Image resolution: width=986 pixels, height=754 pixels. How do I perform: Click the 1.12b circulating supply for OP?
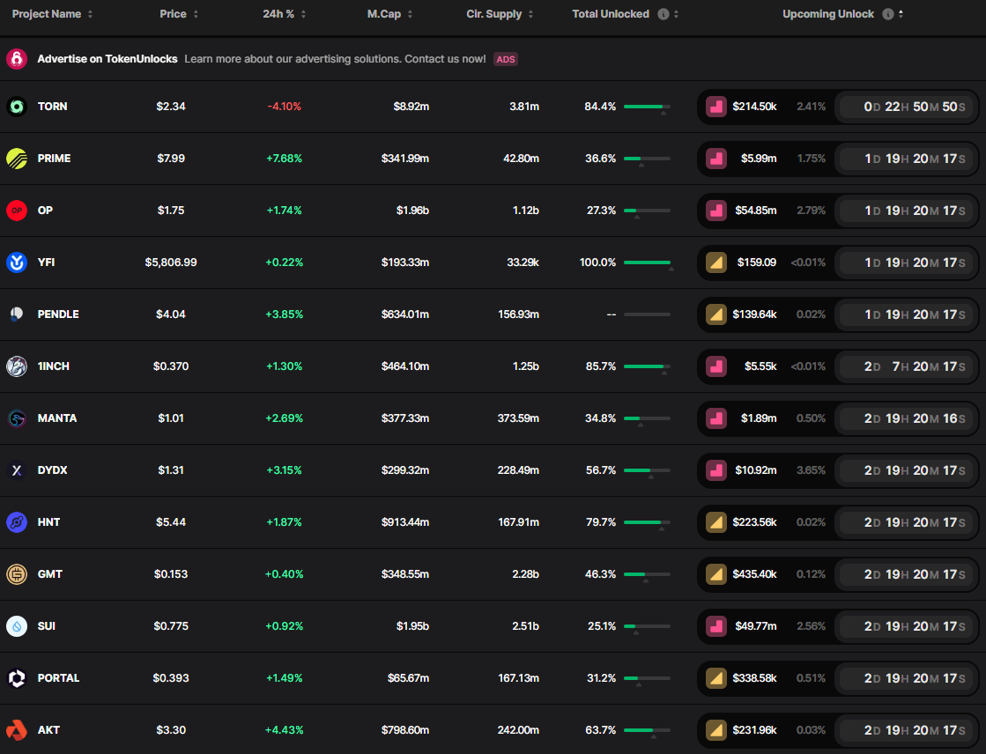point(526,210)
